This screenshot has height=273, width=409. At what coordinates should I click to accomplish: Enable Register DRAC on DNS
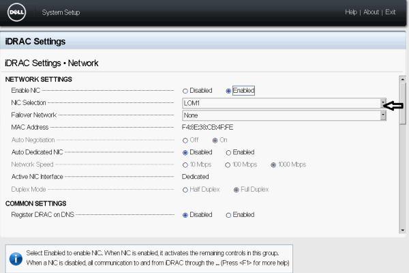228,215
